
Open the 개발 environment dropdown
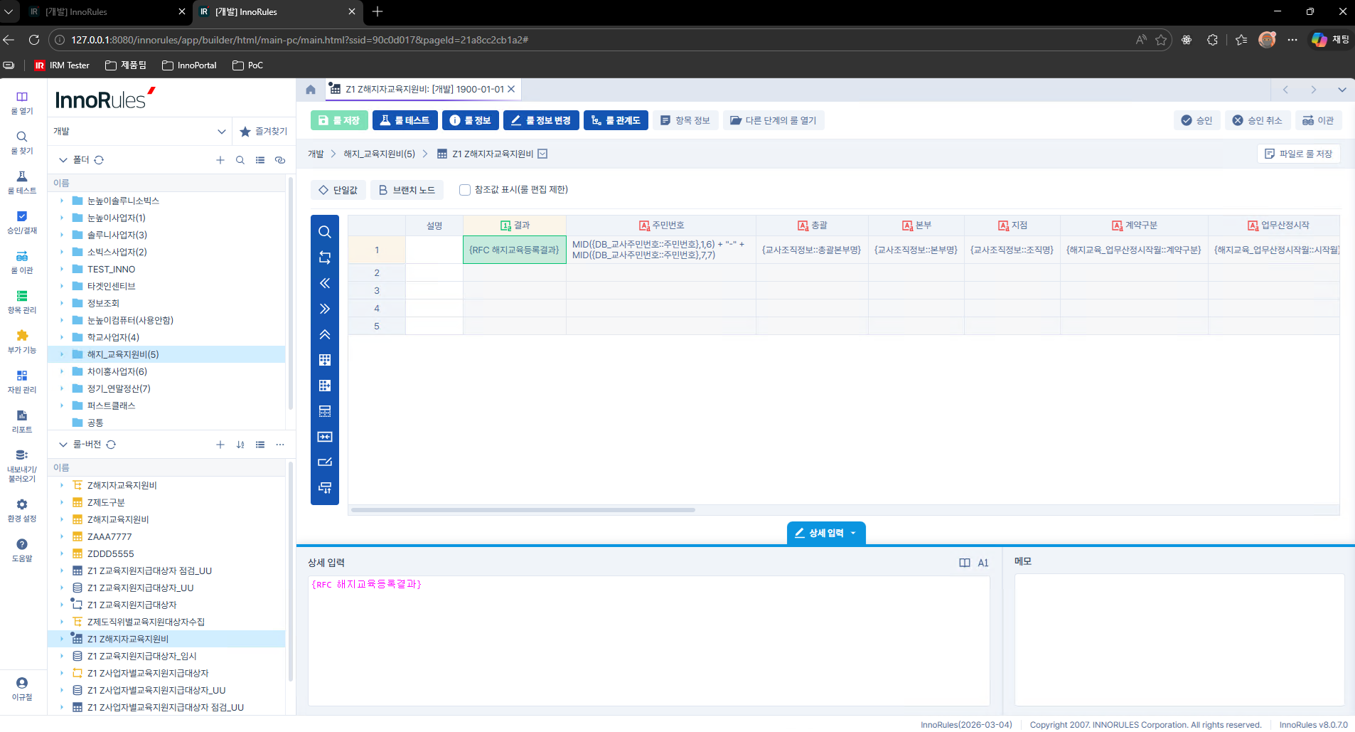pyautogui.click(x=139, y=132)
